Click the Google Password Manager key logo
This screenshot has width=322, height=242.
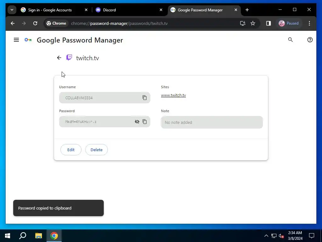28,40
